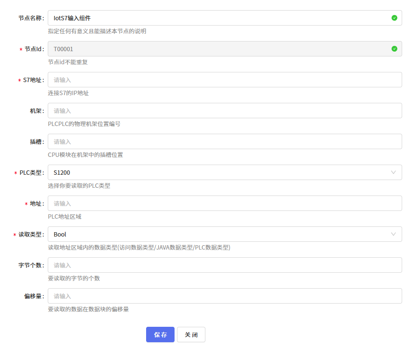The width and height of the screenshot is (420, 349).
Task: Click the 保存 button to save the node
Action: point(160,334)
